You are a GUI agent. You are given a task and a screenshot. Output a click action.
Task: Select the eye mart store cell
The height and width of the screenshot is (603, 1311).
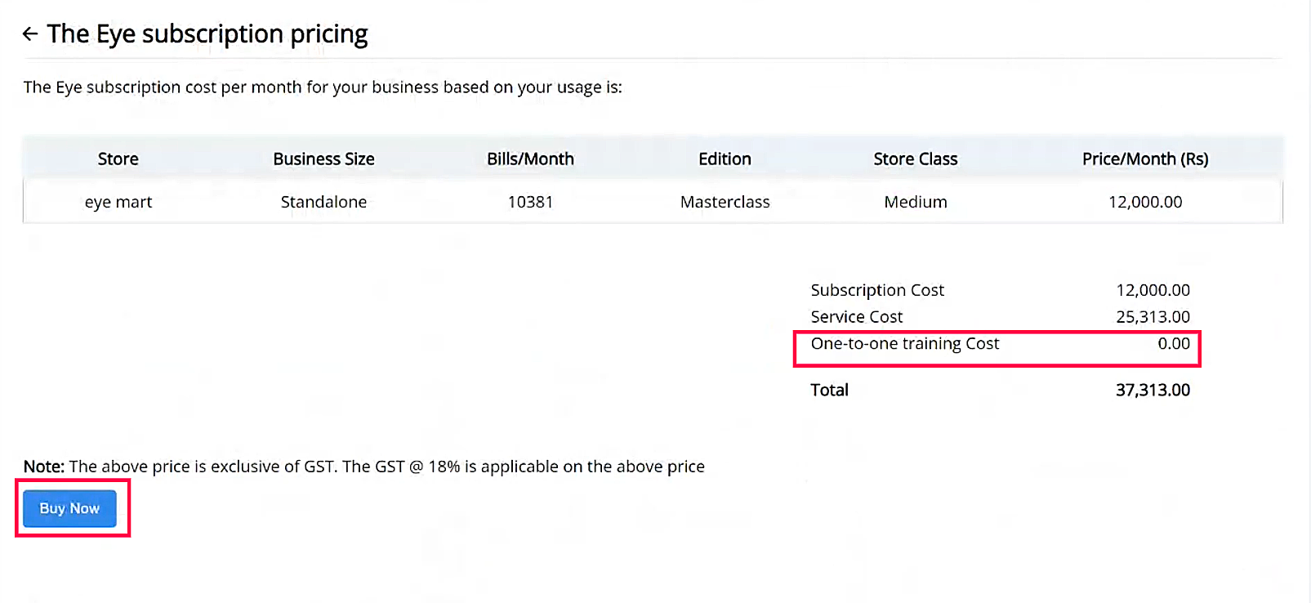pyautogui.click(x=118, y=202)
